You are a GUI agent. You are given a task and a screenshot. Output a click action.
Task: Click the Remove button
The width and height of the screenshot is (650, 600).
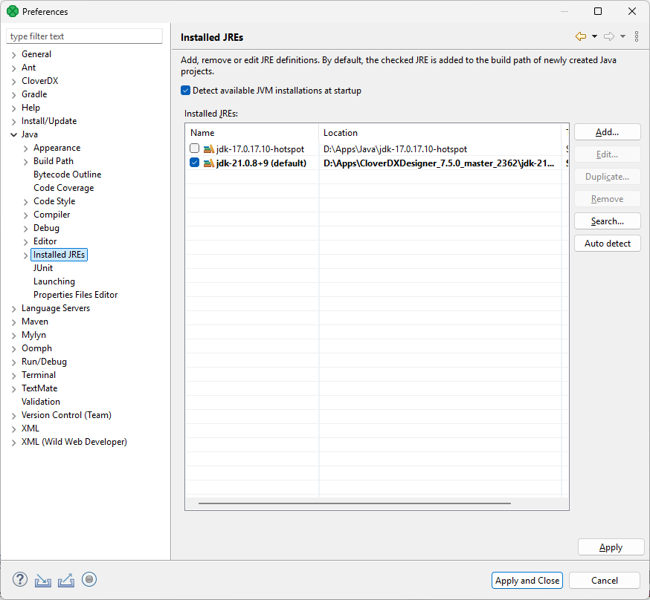pos(608,199)
